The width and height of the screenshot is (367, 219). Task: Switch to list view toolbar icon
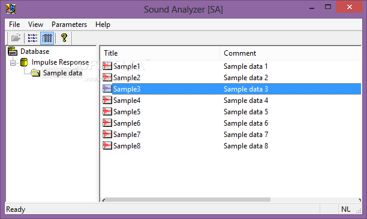[x=32, y=38]
